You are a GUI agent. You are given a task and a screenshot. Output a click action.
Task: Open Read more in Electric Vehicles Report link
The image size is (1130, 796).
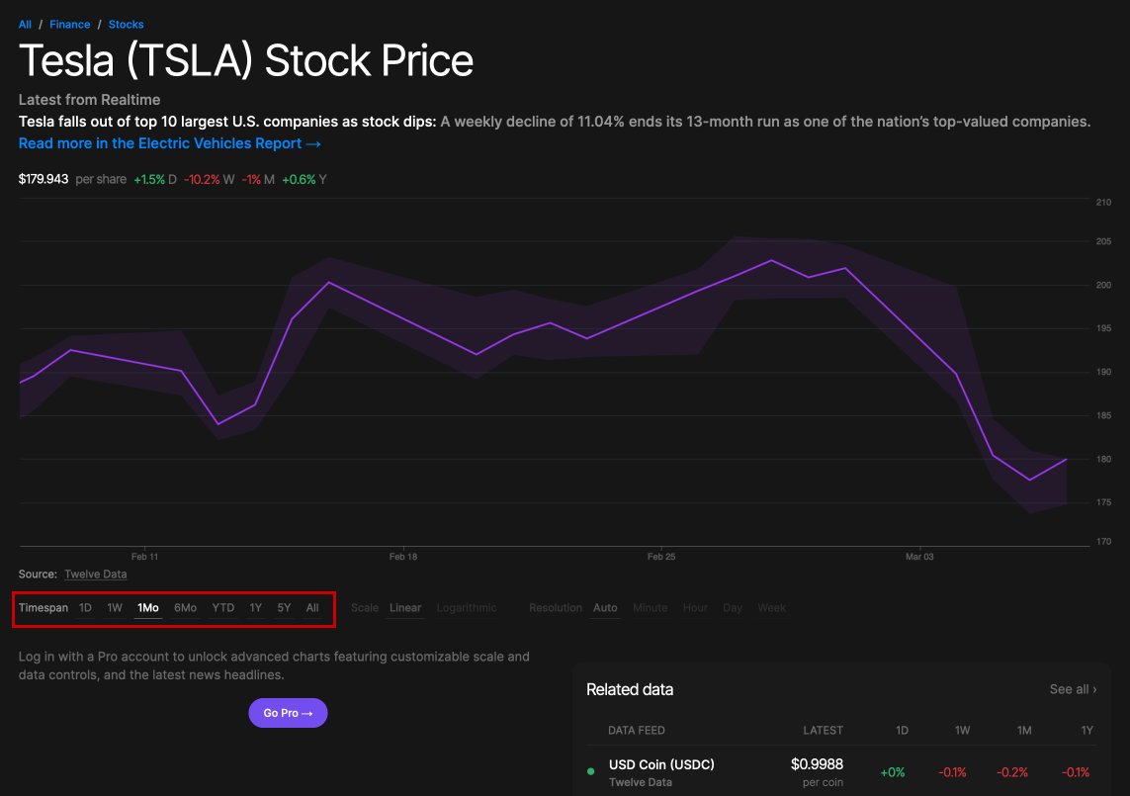pos(169,143)
